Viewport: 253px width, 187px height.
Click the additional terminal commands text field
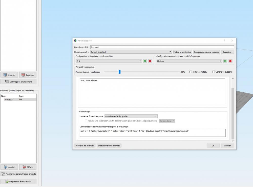coord(153,133)
